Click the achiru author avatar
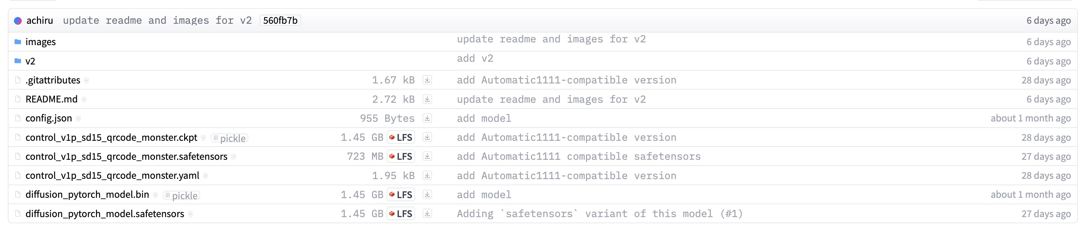The height and width of the screenshot is (230, 1090). [18, 21]
